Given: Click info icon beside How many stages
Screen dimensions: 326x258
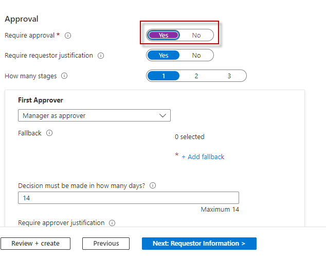Looking at the screenshot, I should point(64,76).
